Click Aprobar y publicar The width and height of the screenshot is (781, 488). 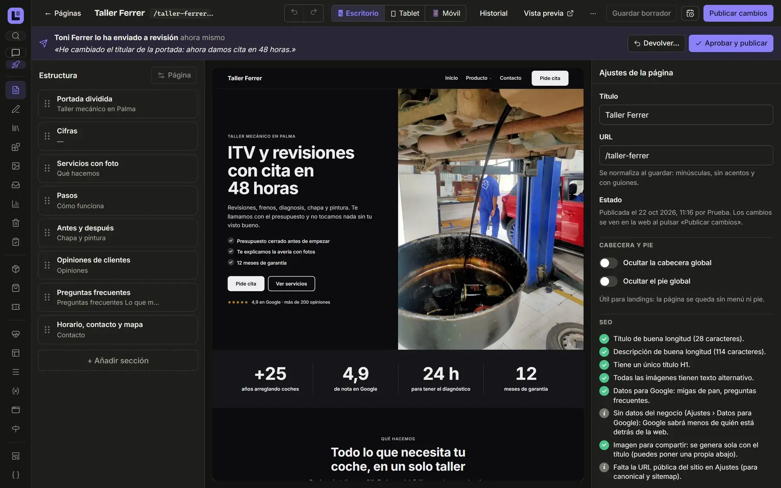(x=731, y=43)
